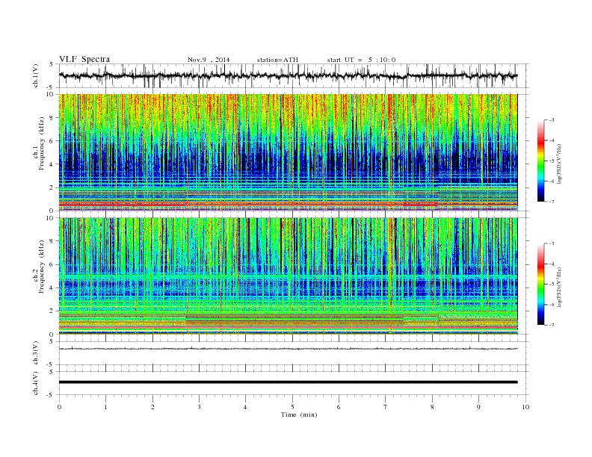Click the '5' tick on time axis
592x457 pixels.
pos(292,407)
